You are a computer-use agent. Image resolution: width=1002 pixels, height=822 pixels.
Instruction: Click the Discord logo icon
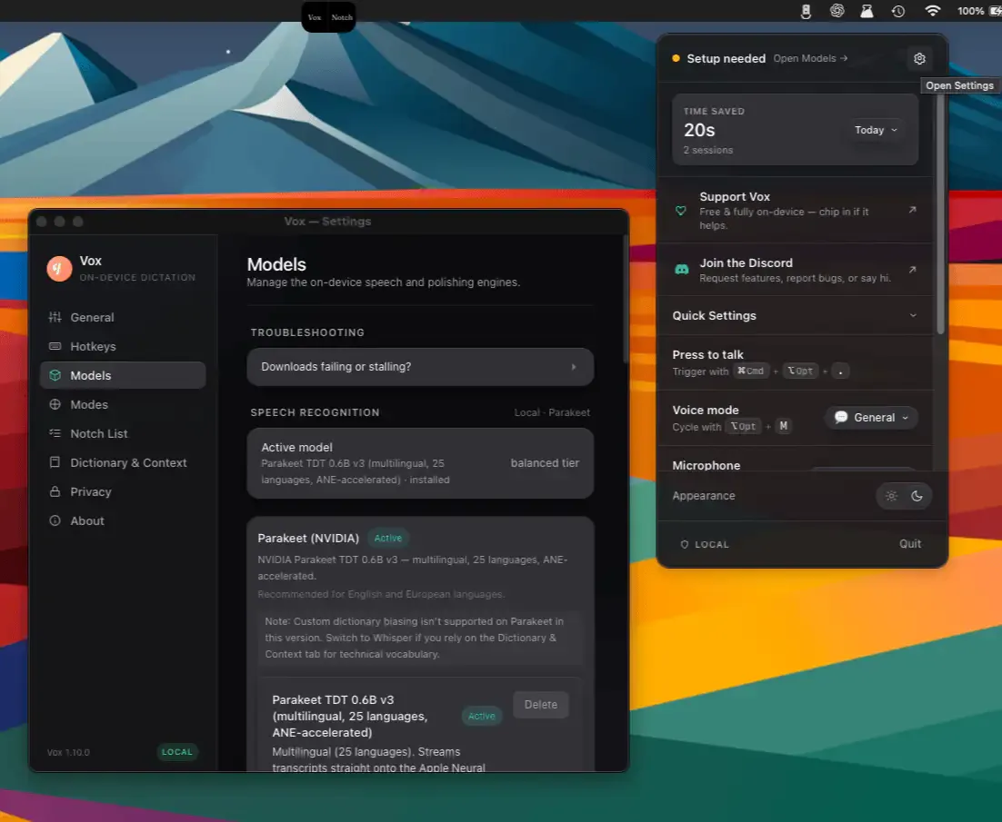[x=682, y=270]
